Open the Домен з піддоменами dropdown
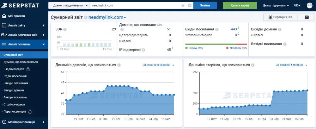This screenshot has width=316, height=129. (69, 5)
